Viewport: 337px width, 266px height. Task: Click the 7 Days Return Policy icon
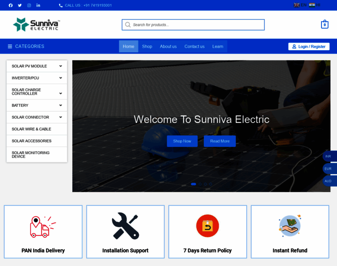click(x=208, y=226)
